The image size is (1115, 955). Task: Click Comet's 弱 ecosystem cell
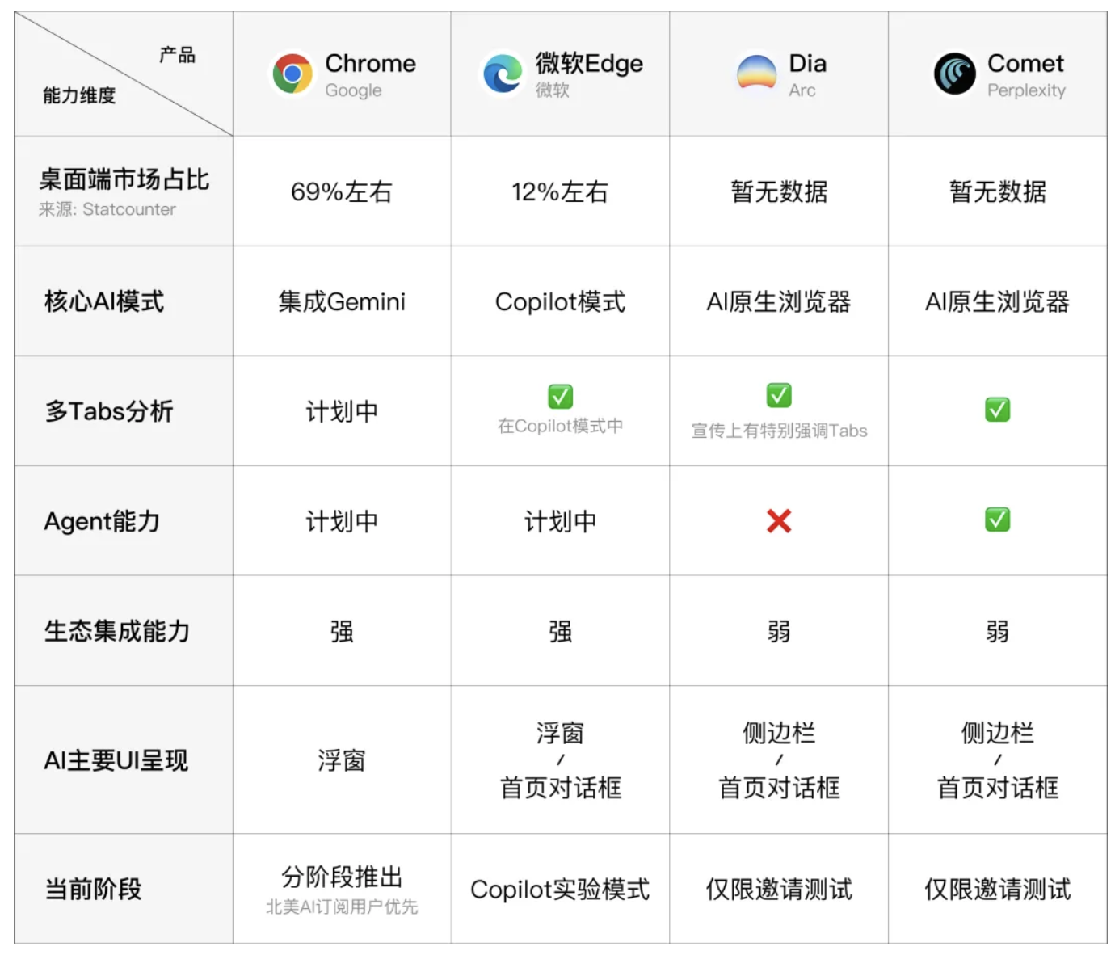pos(998,631)
